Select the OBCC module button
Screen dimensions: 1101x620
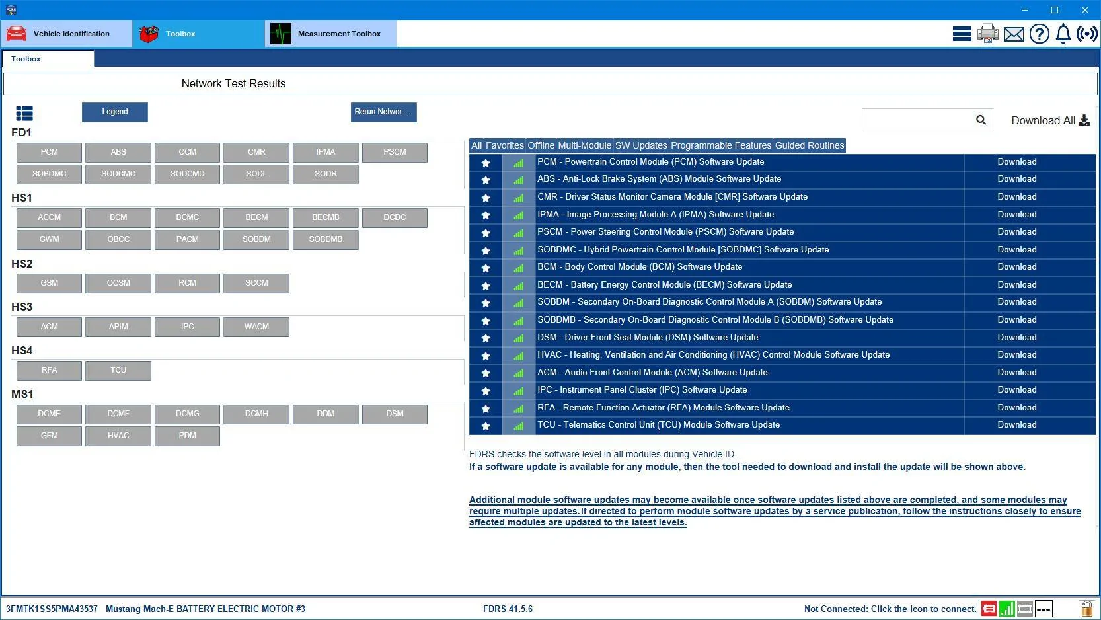[118, 239]
